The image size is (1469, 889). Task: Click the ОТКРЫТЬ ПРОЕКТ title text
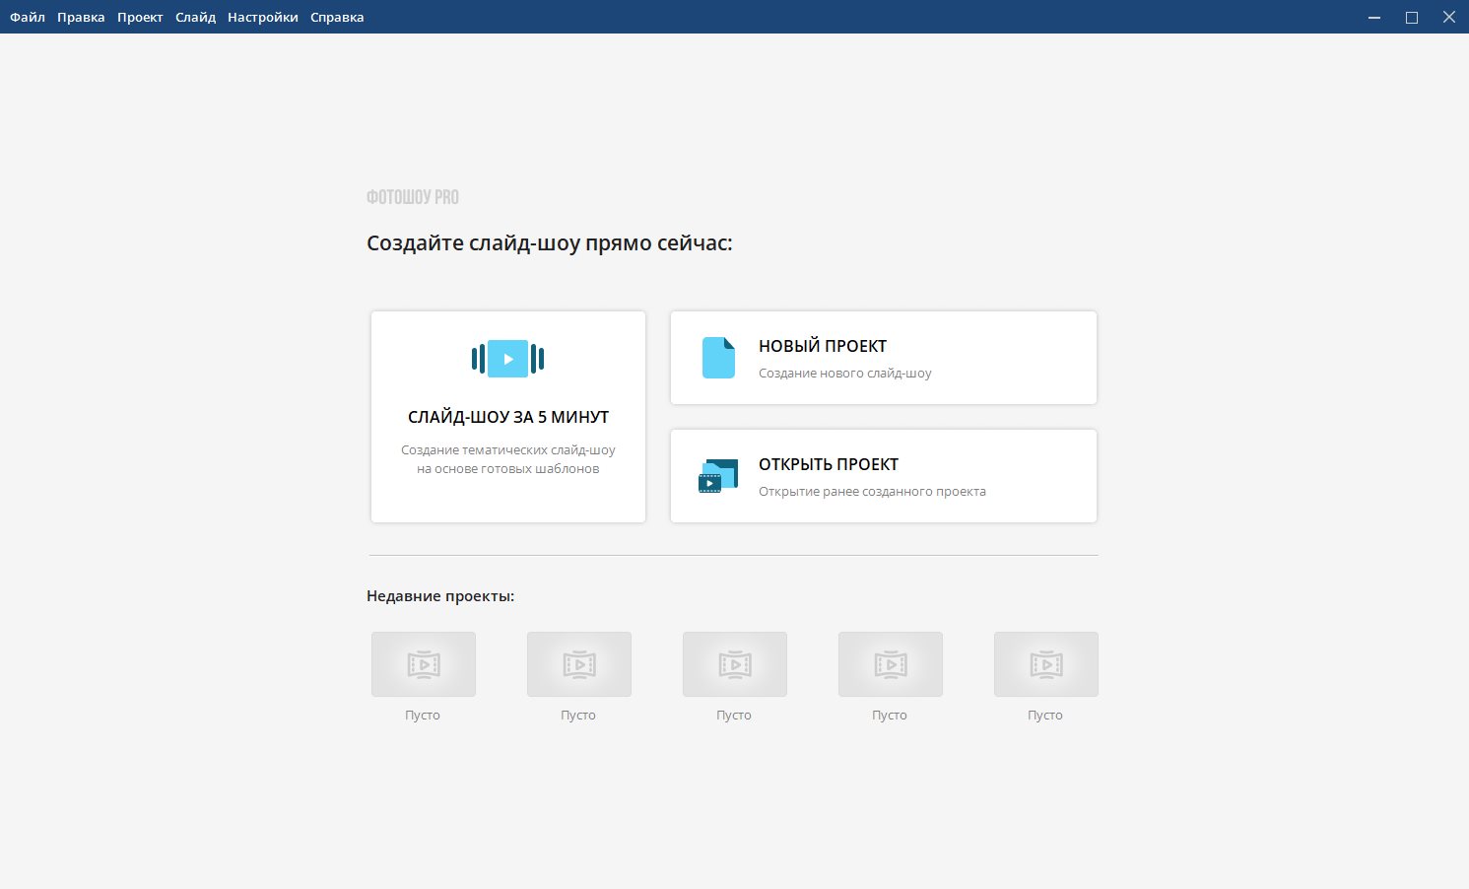click(x=829, y=464)
